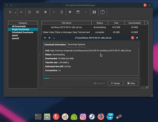Open the beige mu-logo app in dock
158x122 pixels.
[x=65, y=117]
